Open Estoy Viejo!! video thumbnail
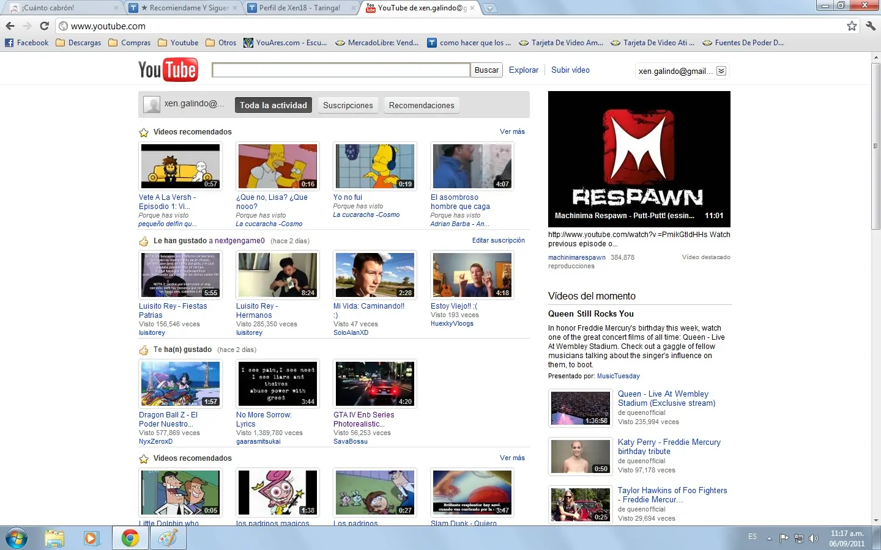 pyautogui.click(x=472, y=275)
